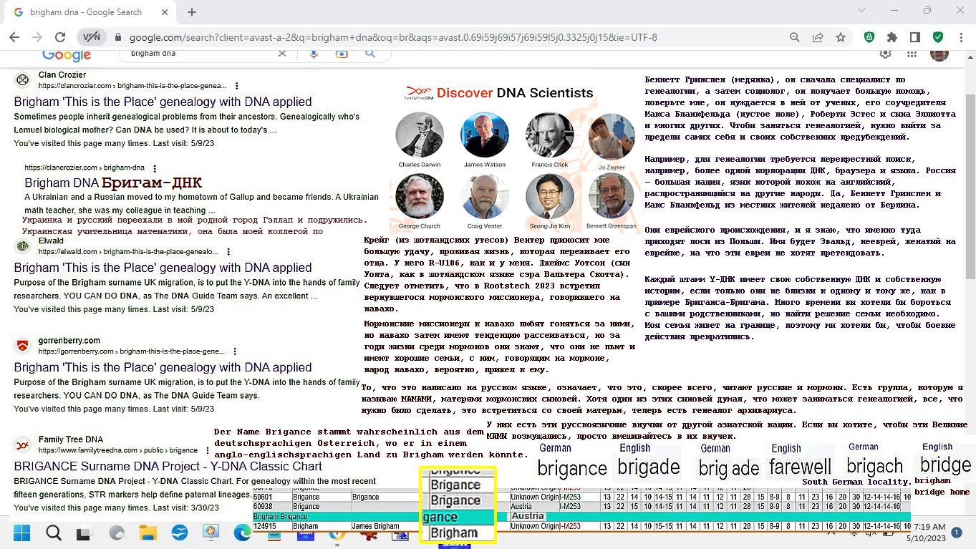Click the gorrenberry.com site favicon
Viewport: 976px width, 549px height.
pos(23,346)
